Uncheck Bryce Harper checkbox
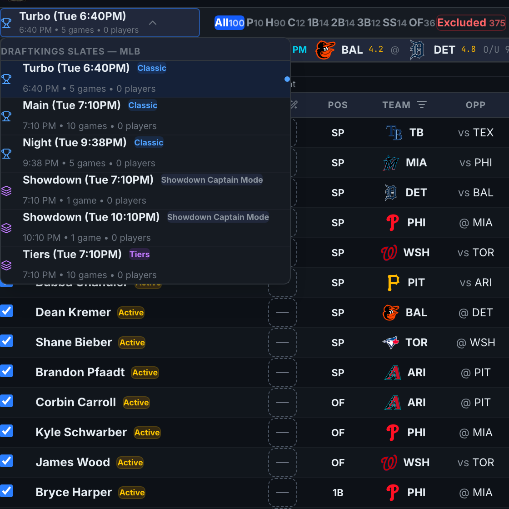The width and height of the screenshot is (509, 509). [x=6, y=491]
